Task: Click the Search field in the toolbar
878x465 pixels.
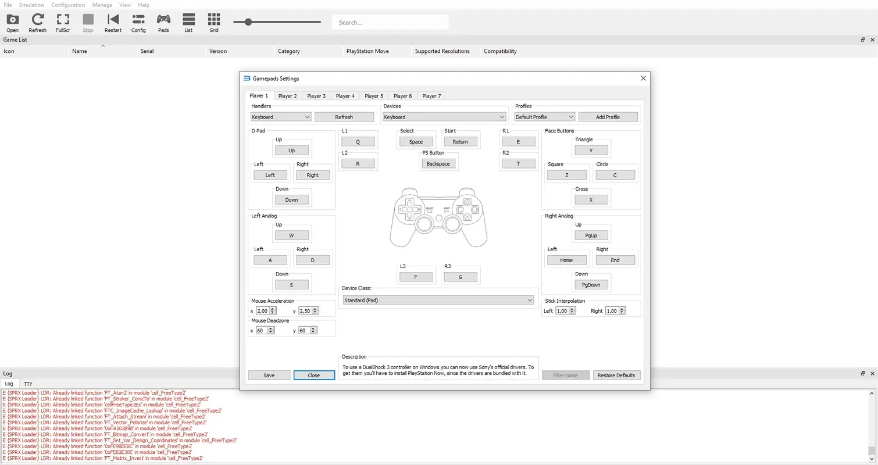Action: click(390, 22)
